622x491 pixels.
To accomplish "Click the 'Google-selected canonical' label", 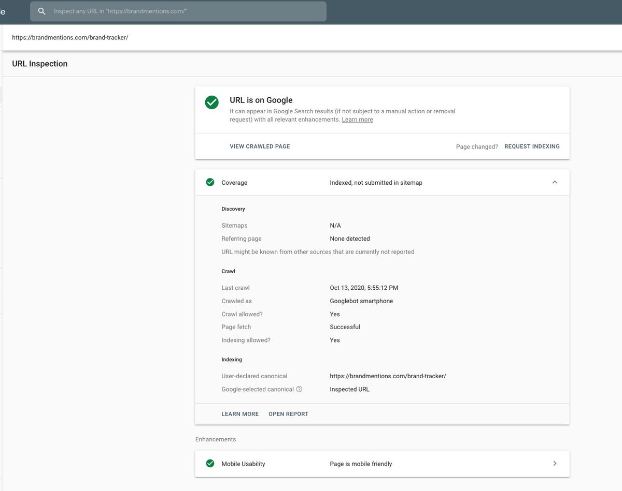I will 258,389.
